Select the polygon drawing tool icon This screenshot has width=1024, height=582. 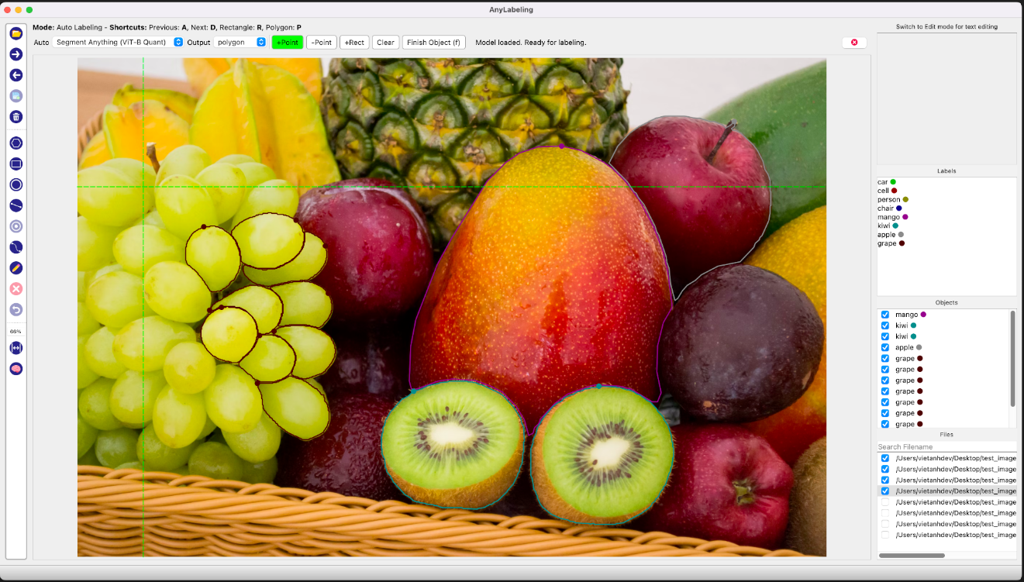point(16,143)
